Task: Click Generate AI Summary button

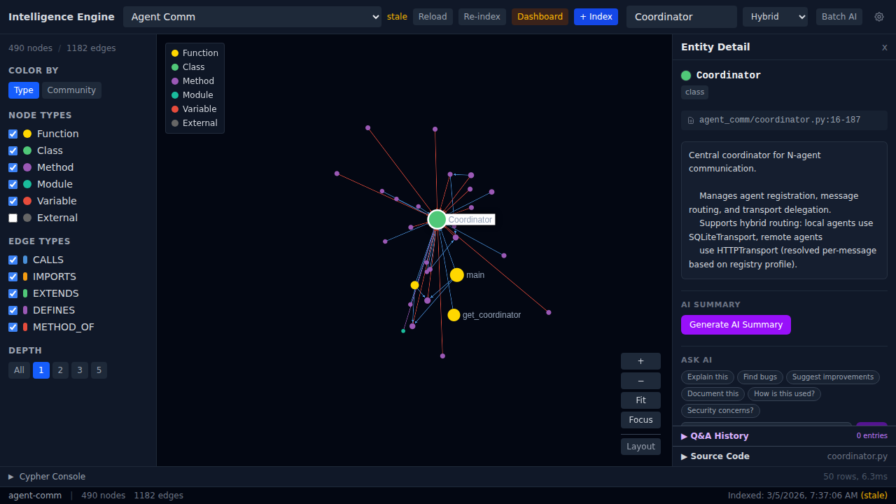Action: (736, 325)
